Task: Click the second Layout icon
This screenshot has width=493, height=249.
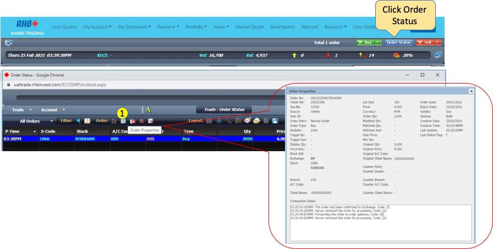Action: point(219,121)
